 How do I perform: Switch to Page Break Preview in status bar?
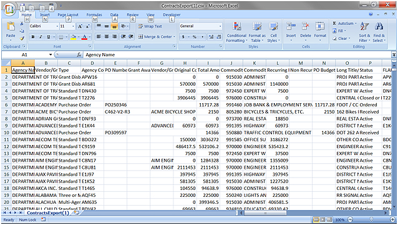[329, 219]
